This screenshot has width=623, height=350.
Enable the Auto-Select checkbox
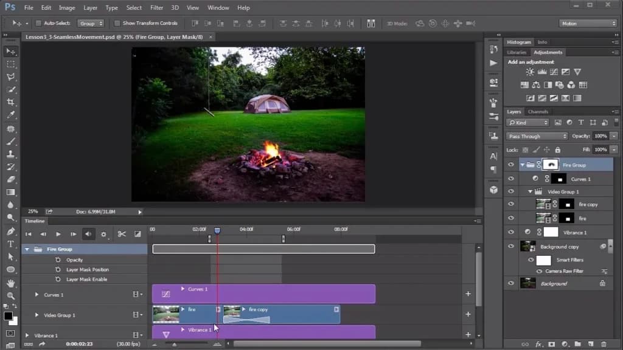(38, 24)
